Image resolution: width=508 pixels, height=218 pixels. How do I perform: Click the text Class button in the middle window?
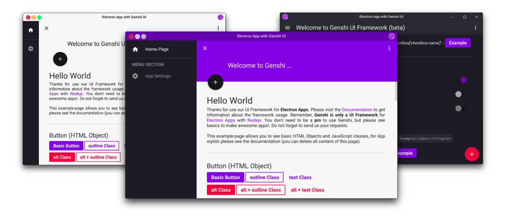(300, 177)
